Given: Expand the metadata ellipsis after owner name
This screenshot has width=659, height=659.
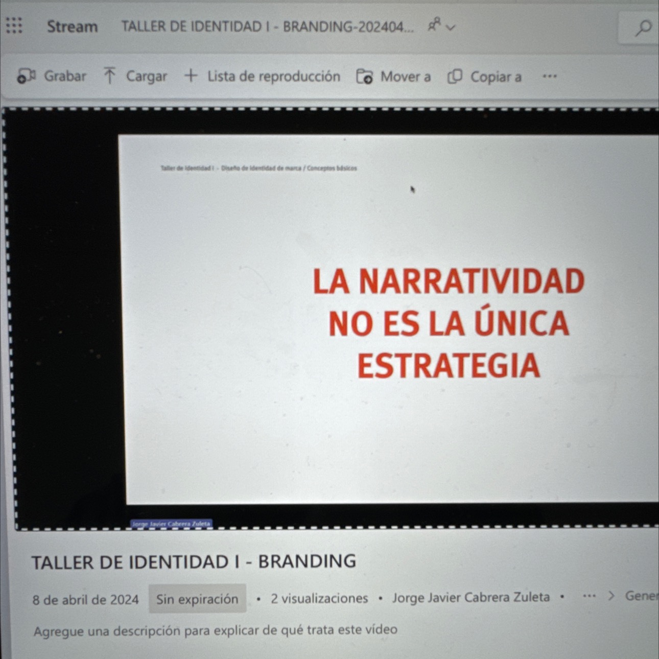Looking at the screenshot, I should 589,596.
